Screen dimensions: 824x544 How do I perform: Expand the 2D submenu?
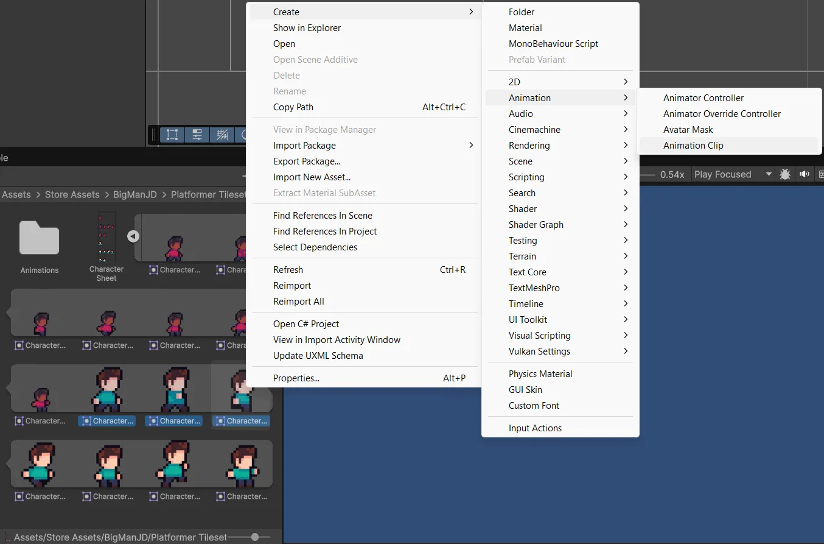(x=560, y=82)
